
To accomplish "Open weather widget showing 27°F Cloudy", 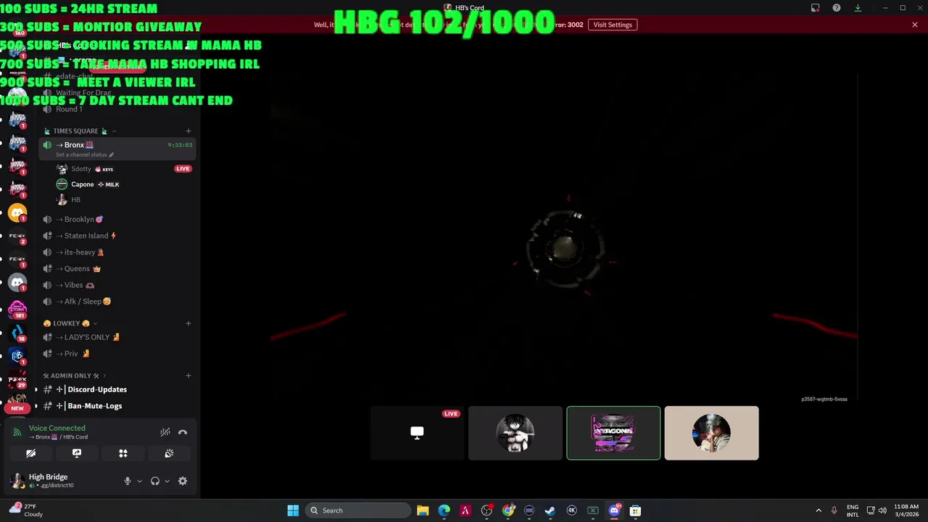I will 26,510.
